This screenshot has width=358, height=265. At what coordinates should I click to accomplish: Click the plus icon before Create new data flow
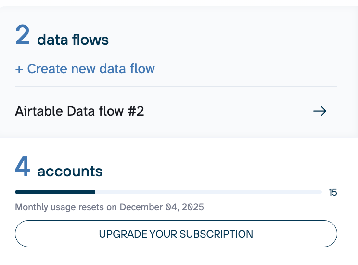pos(19,69)
